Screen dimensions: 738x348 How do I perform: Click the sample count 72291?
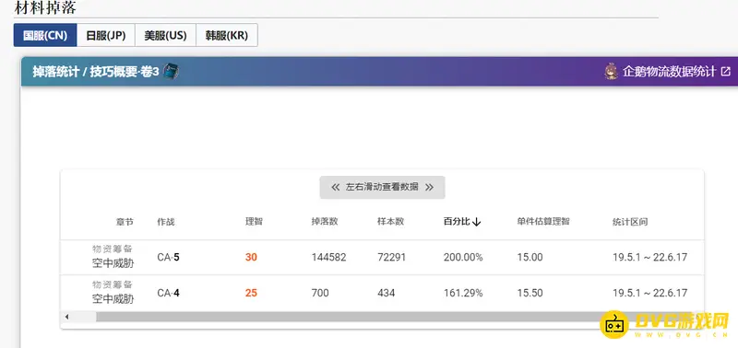[x=391, y=258]
